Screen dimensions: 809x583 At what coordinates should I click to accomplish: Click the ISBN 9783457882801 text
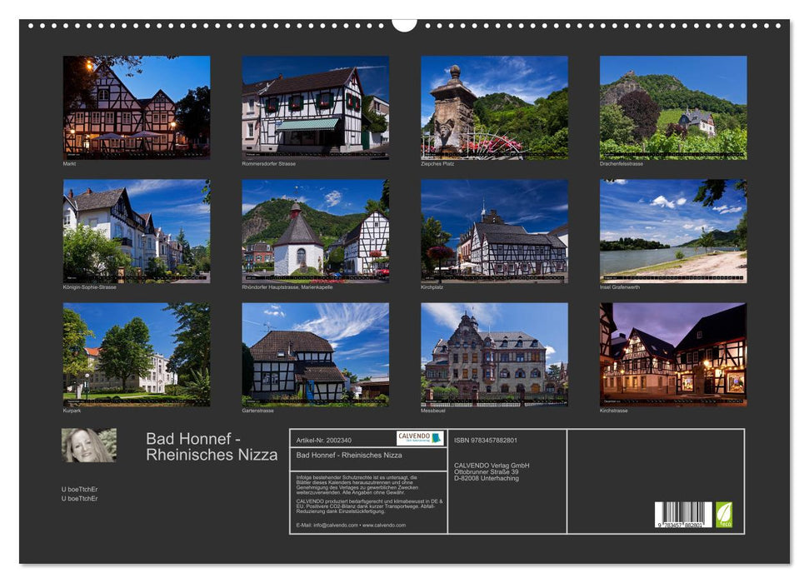click(486, 440)
